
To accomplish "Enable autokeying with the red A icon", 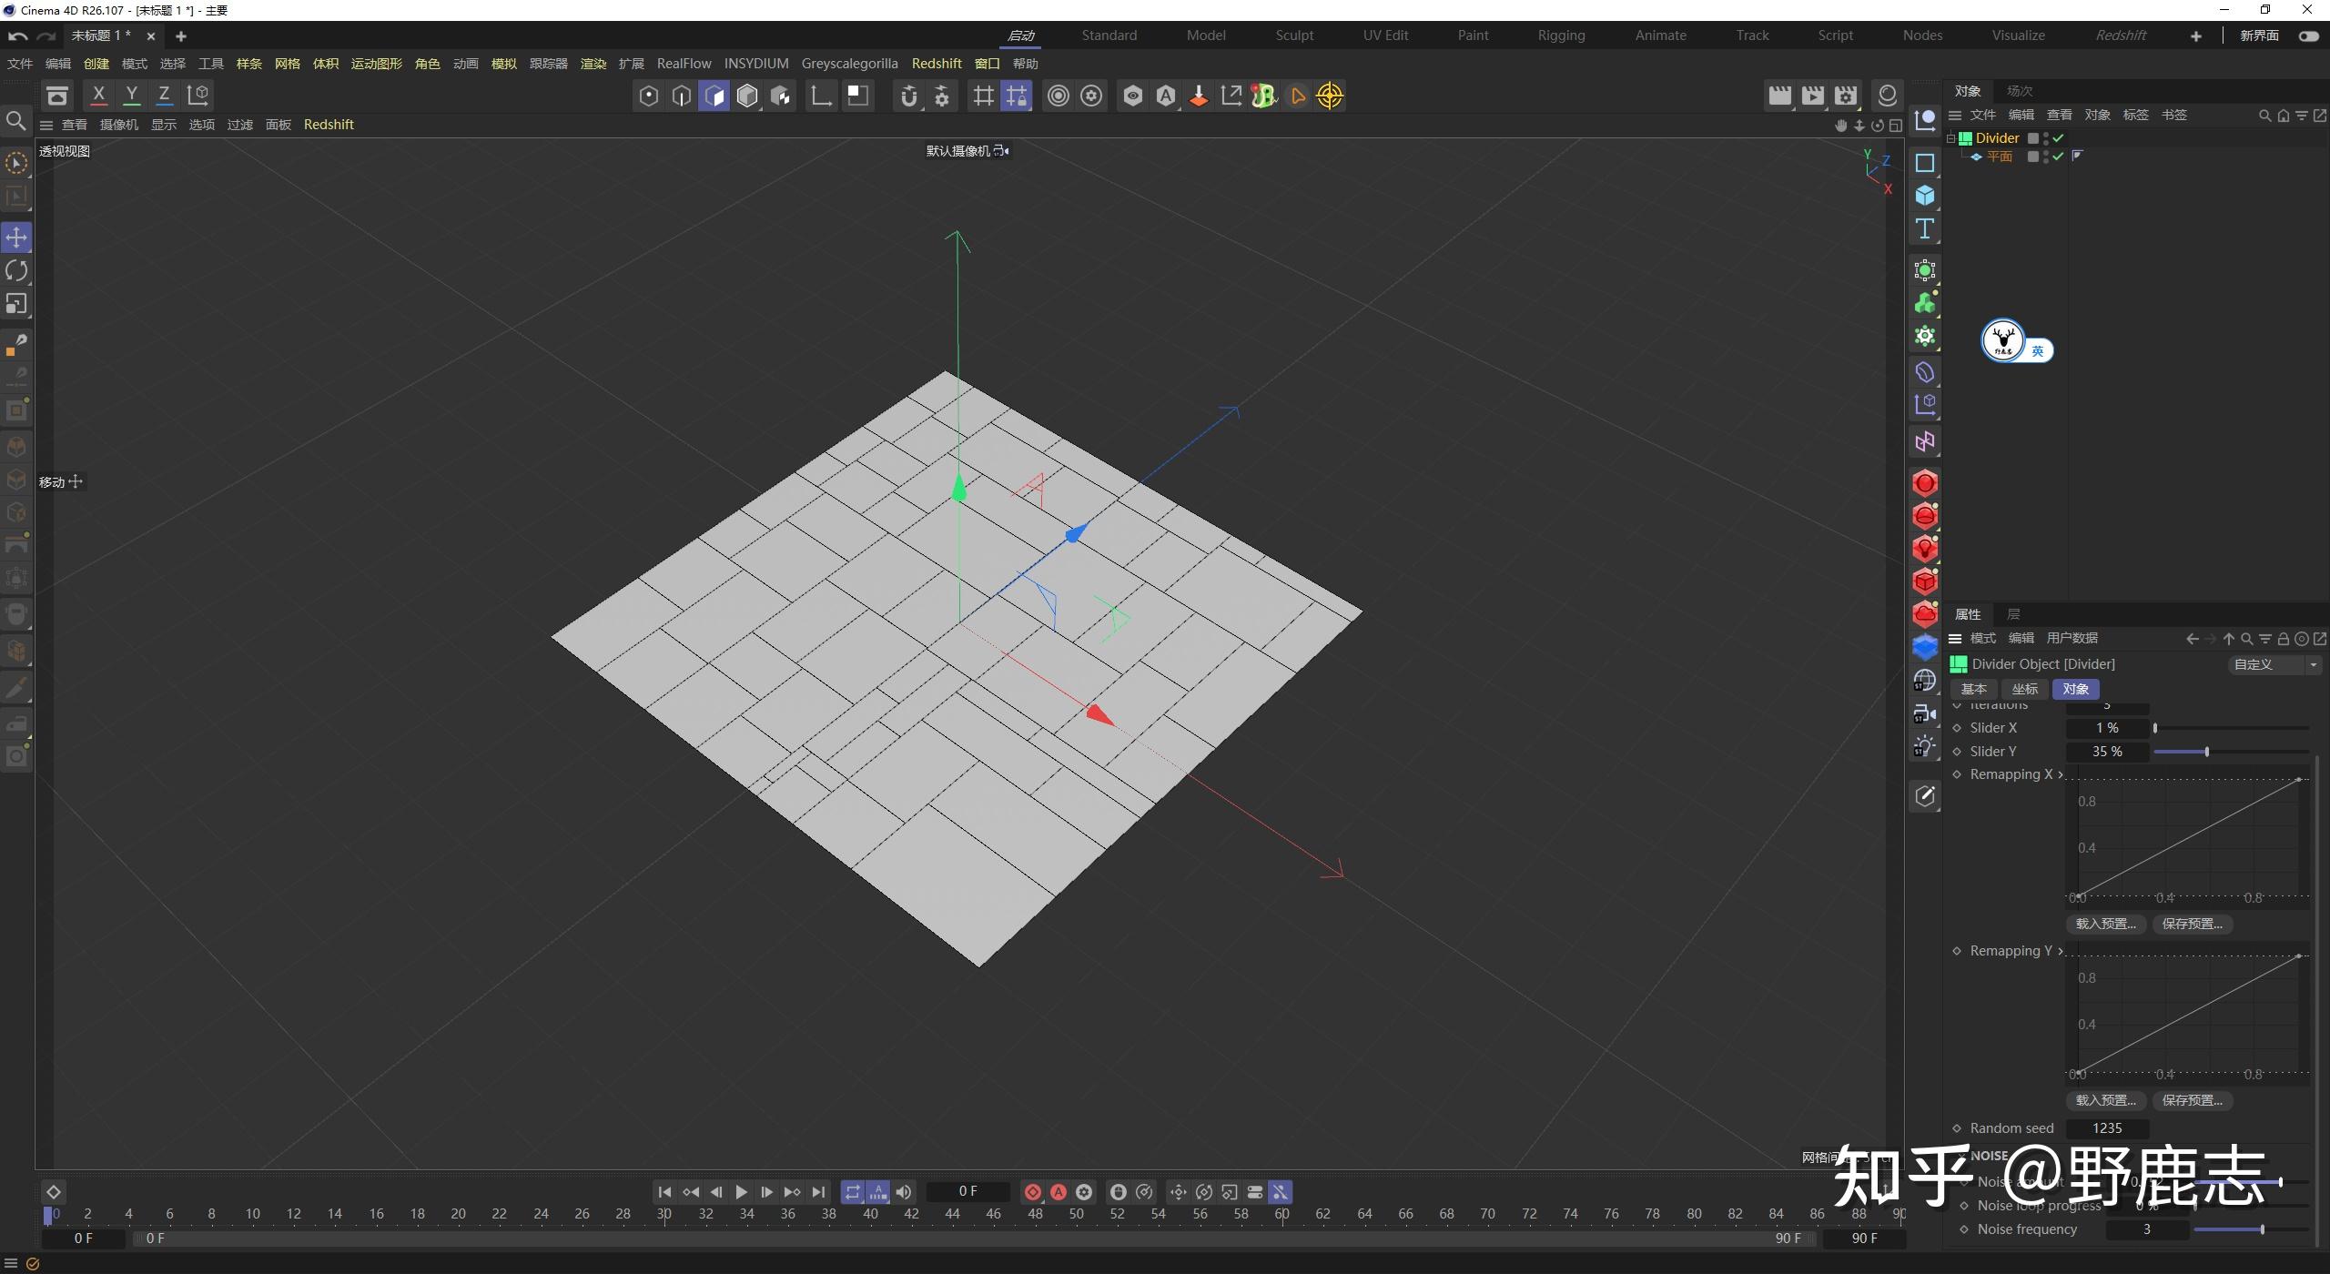I will pos(1059,1191).
